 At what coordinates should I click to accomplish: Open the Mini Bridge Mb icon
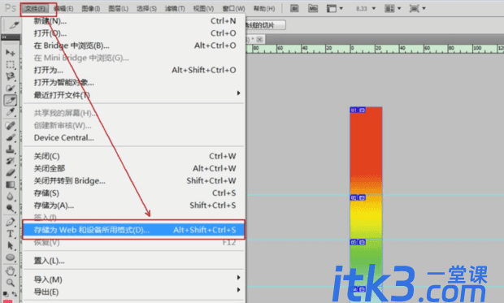(x=313, y=8)
